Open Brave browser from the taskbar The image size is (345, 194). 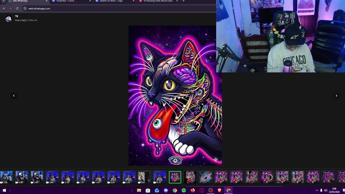click(219, 190)
